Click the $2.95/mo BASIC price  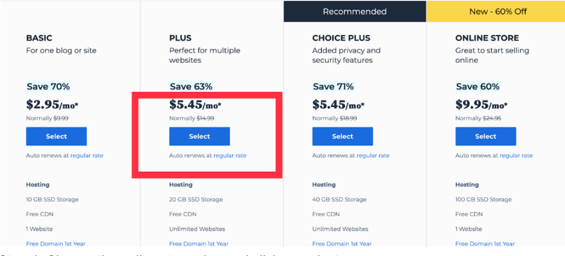(52, 105)
